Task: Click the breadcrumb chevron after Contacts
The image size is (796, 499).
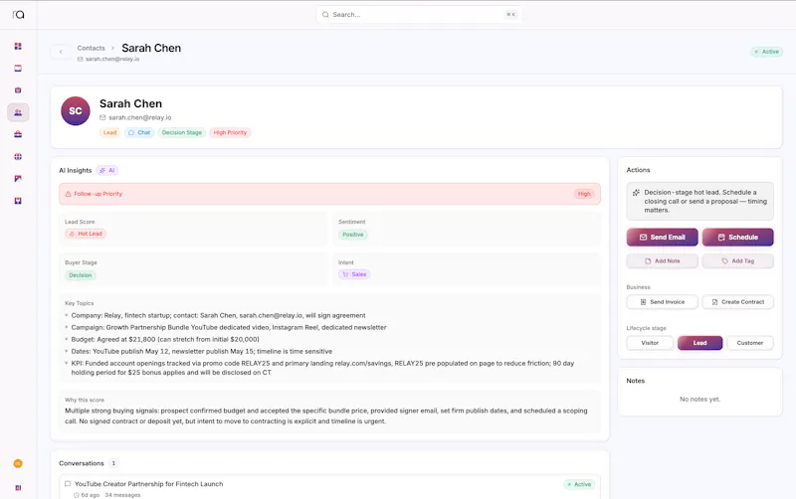Action: tap(112, 48)
